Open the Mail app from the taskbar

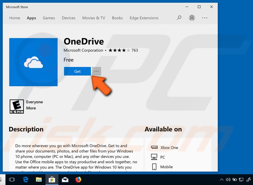click(65, 180)
